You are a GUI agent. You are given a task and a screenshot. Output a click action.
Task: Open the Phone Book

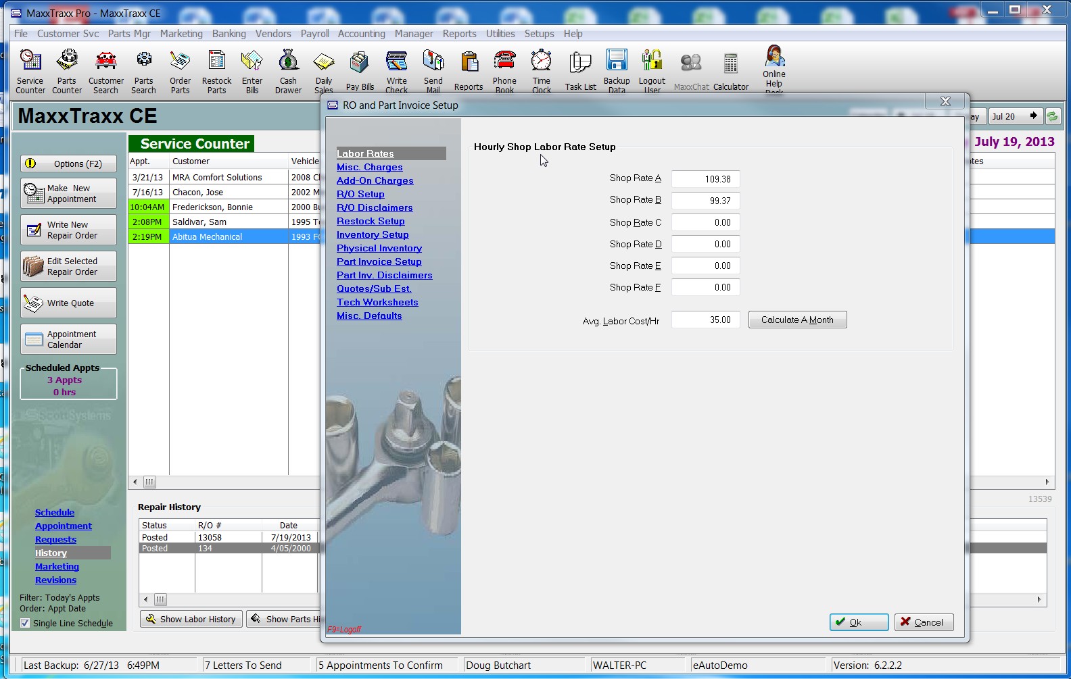504,71
